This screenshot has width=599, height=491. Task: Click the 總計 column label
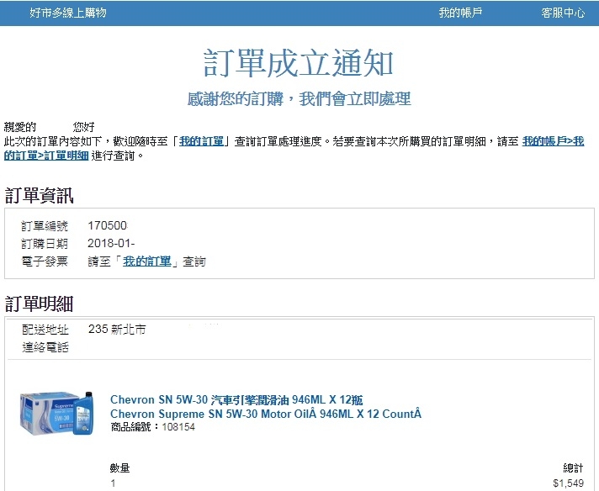click(574, 467)
